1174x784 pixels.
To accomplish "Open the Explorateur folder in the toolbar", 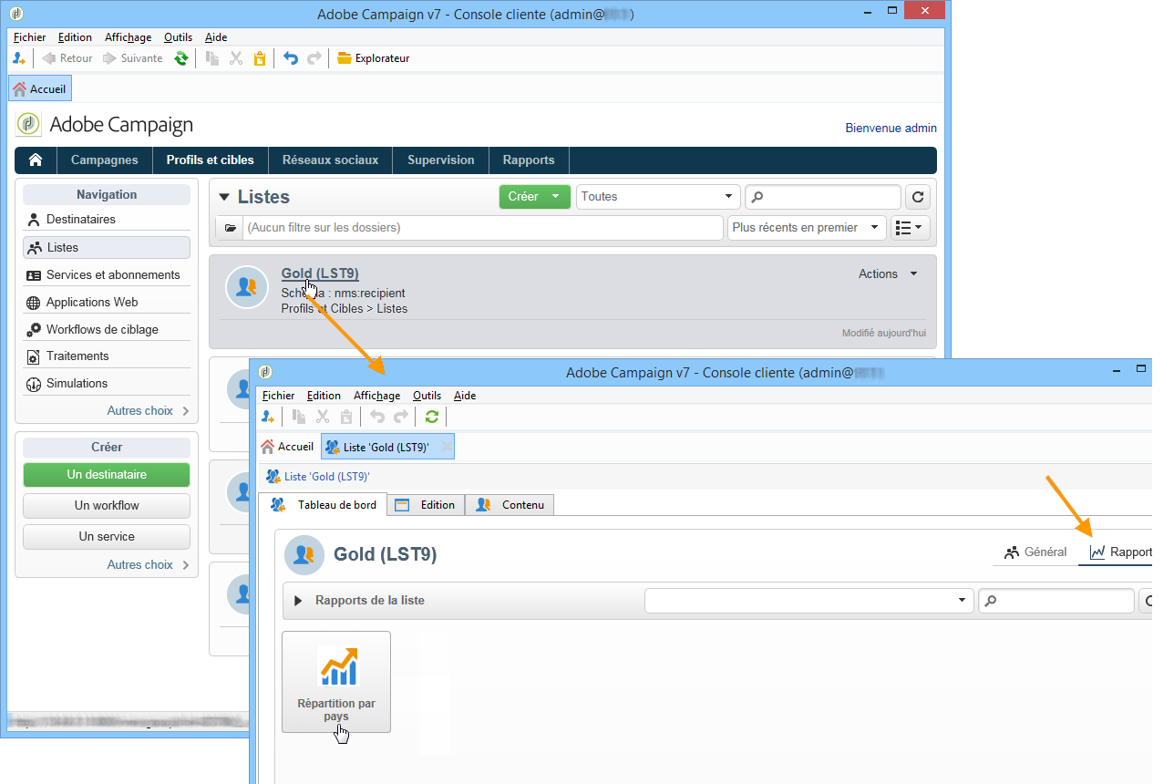I will pyautogui.click(x=373, y=58).
